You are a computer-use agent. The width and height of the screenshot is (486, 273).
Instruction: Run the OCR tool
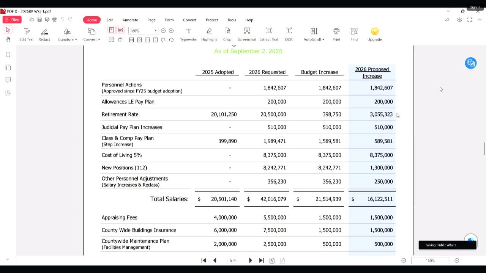click(289, 35)
